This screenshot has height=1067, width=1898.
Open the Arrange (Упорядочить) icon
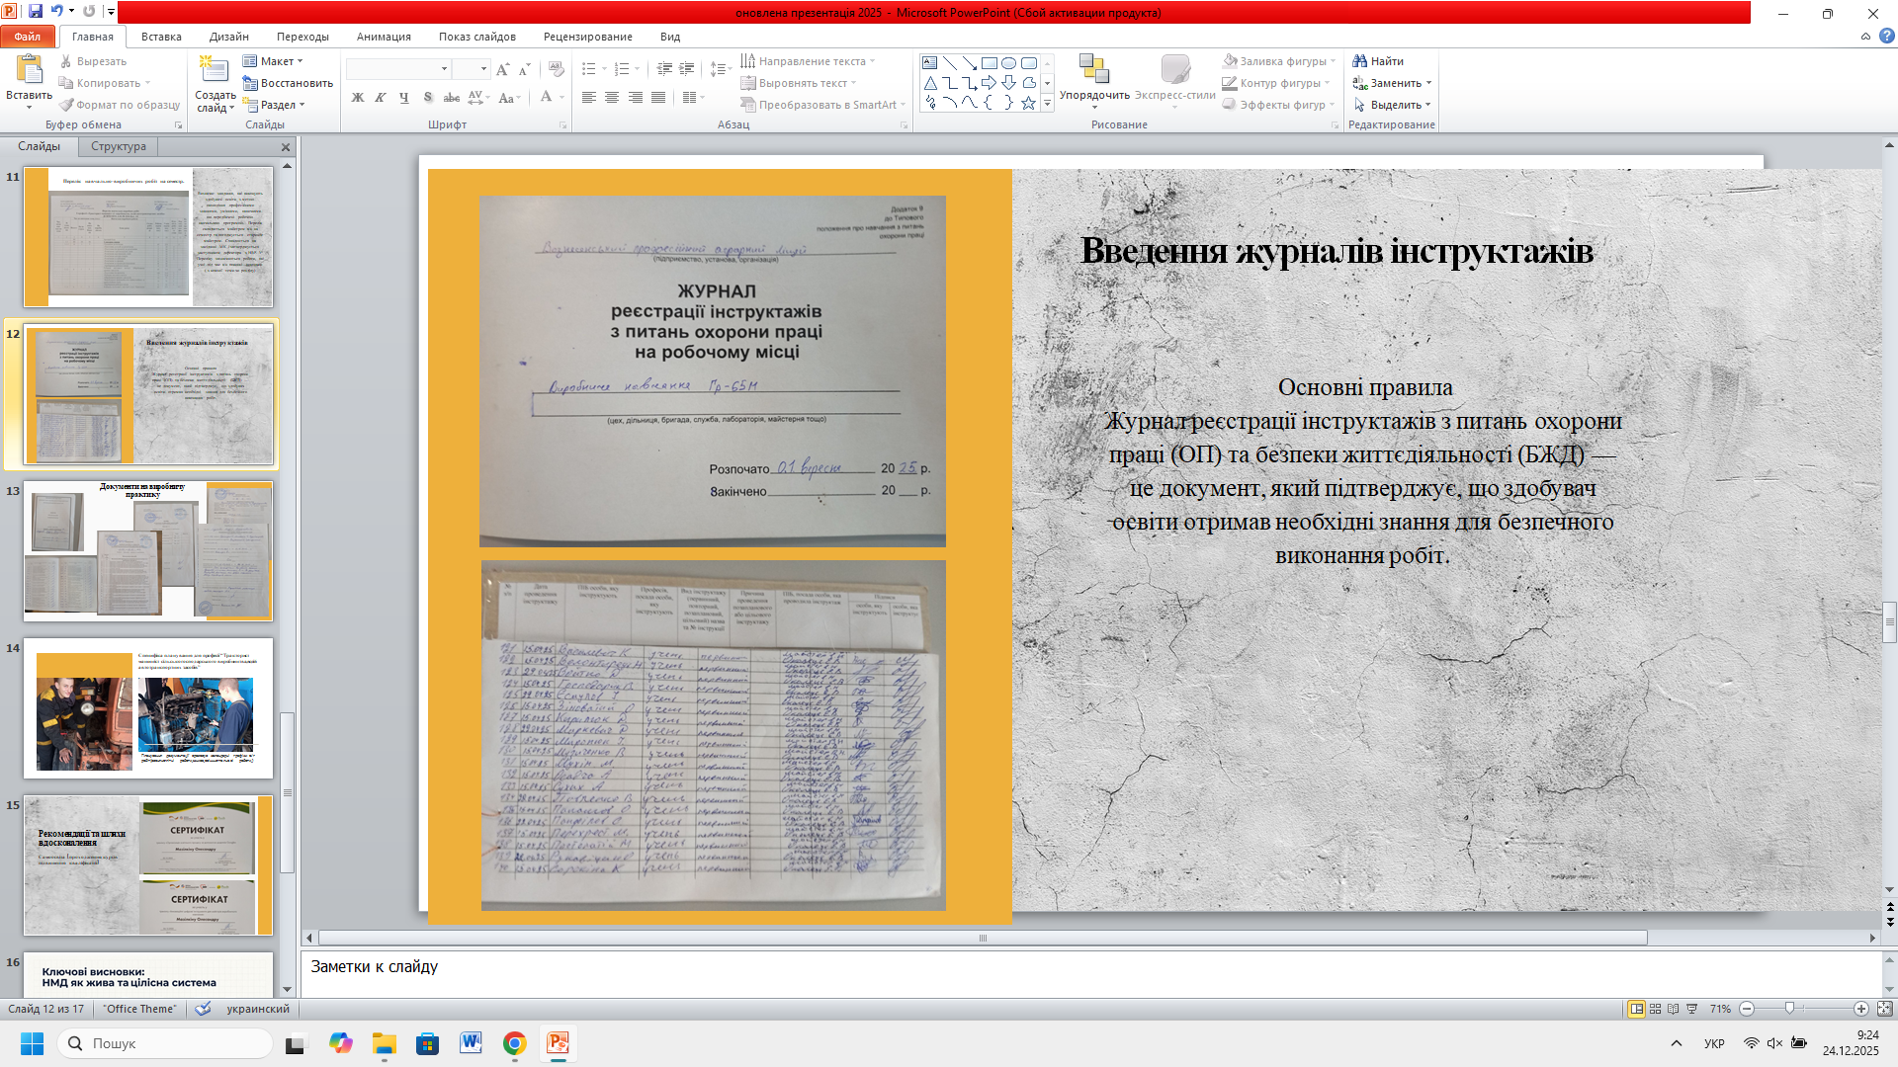point(1093,69)
